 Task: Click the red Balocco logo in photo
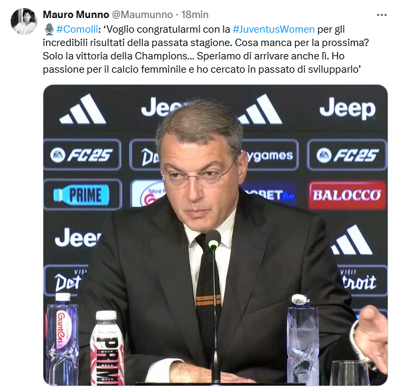347,195
